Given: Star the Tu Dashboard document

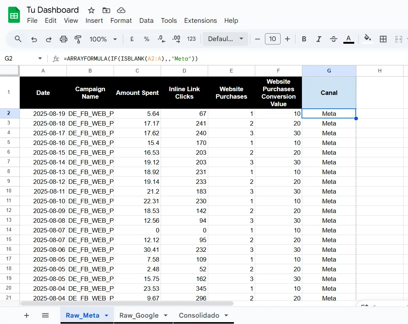Looking at the screenshot, I should point(91,10).
